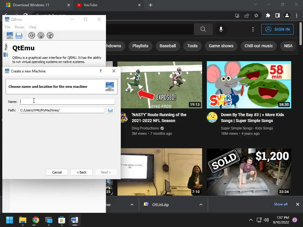Click the restart machine icon in the QtEmu toolbar
This screenshot has height=227, width=303.
[x=50, y=35]
